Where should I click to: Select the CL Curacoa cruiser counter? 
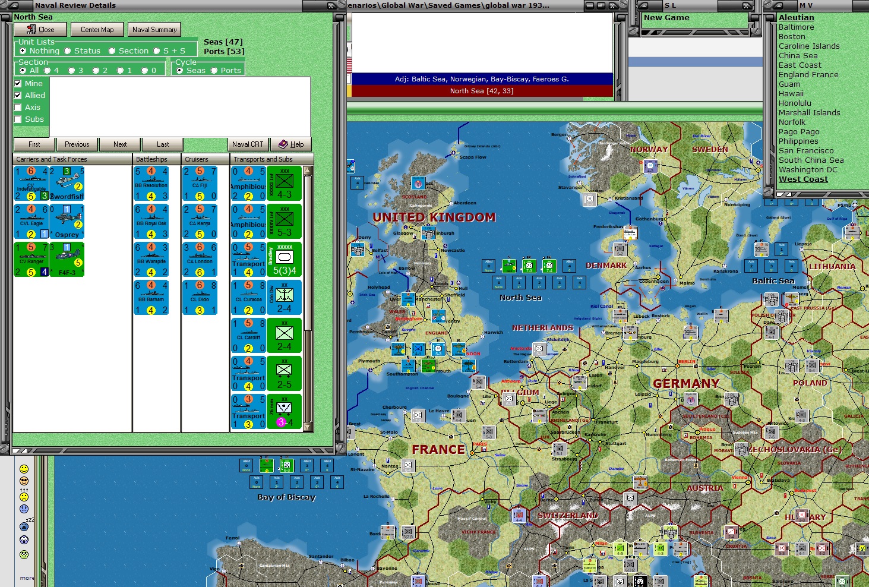tap(249, 298)
